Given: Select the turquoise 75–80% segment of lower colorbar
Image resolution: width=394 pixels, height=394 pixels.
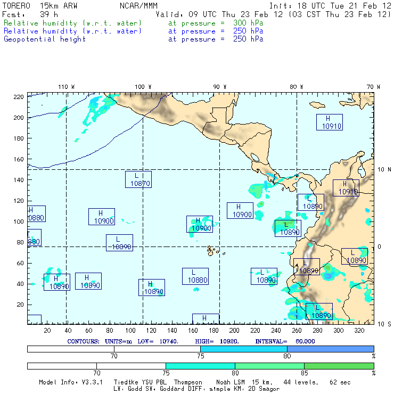Looking at the screenshot, I should (x=201, y=366).
